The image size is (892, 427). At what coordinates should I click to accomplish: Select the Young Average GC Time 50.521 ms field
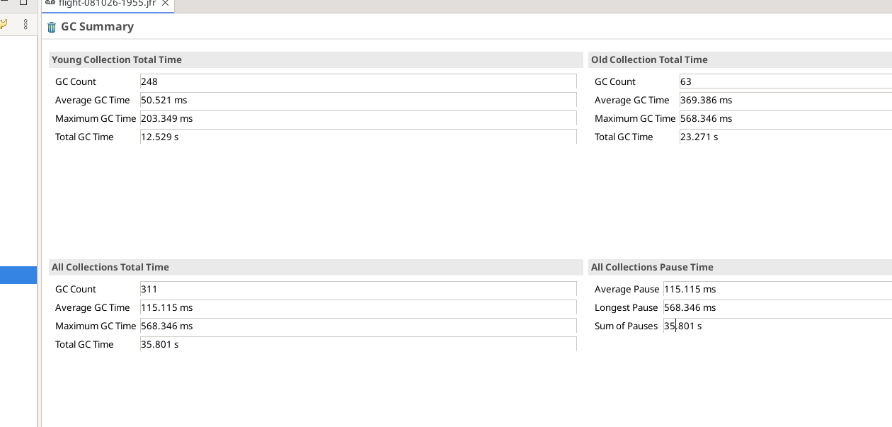(x=358, y=100)
